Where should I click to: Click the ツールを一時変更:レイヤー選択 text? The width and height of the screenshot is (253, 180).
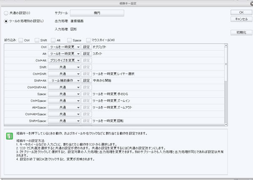pyautogui.click(x=113, y=74)
